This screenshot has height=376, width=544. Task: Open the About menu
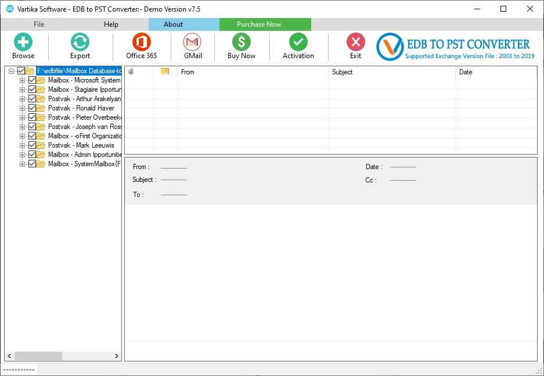[x=174, y=24]
